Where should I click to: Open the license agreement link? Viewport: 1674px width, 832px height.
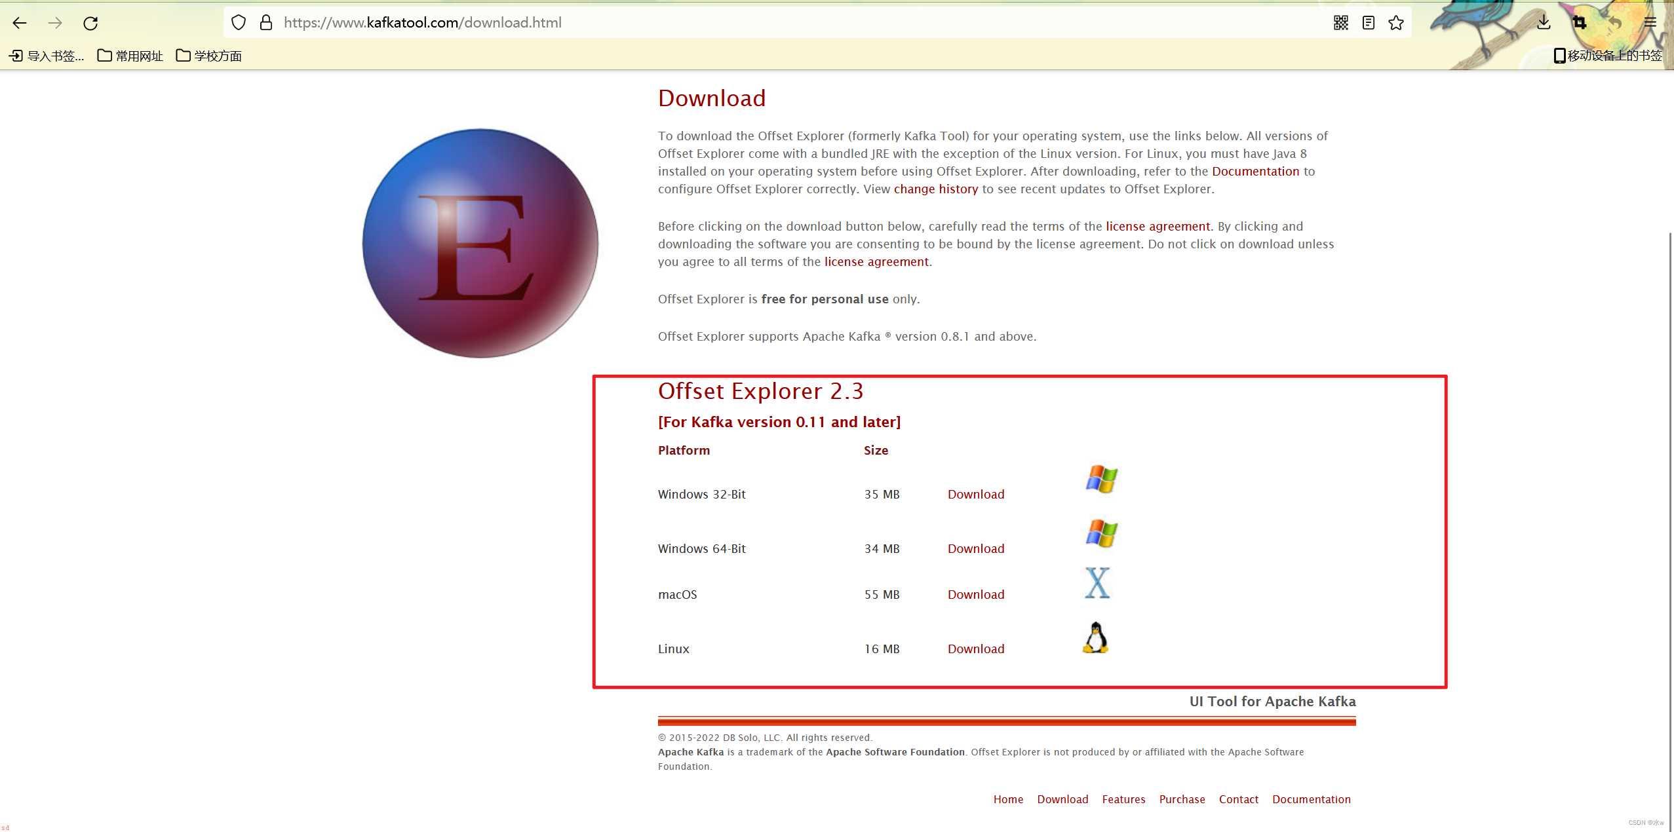click(x=1158, y=225)
